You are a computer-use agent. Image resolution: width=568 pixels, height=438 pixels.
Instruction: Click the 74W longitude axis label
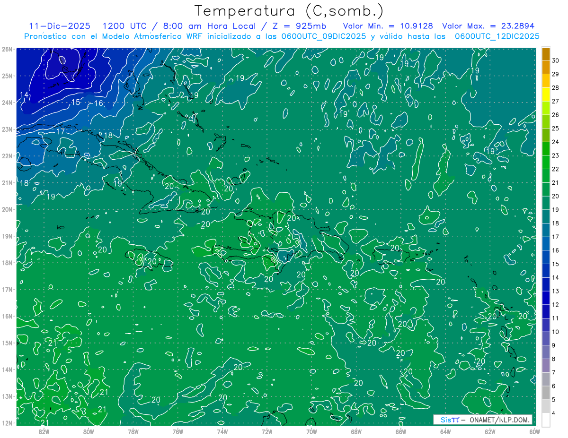tap(222, 431)
